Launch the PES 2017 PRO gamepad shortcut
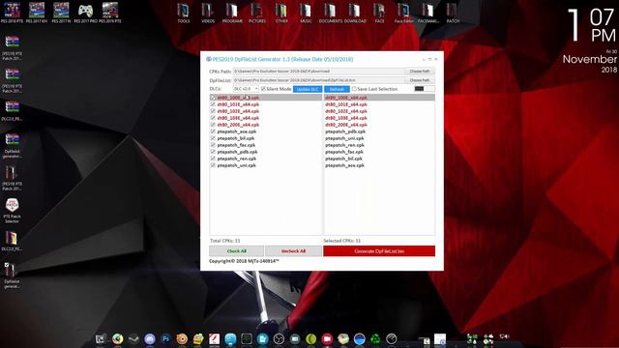The height and width of the screenshot is (348, 619). coord(85,13)
